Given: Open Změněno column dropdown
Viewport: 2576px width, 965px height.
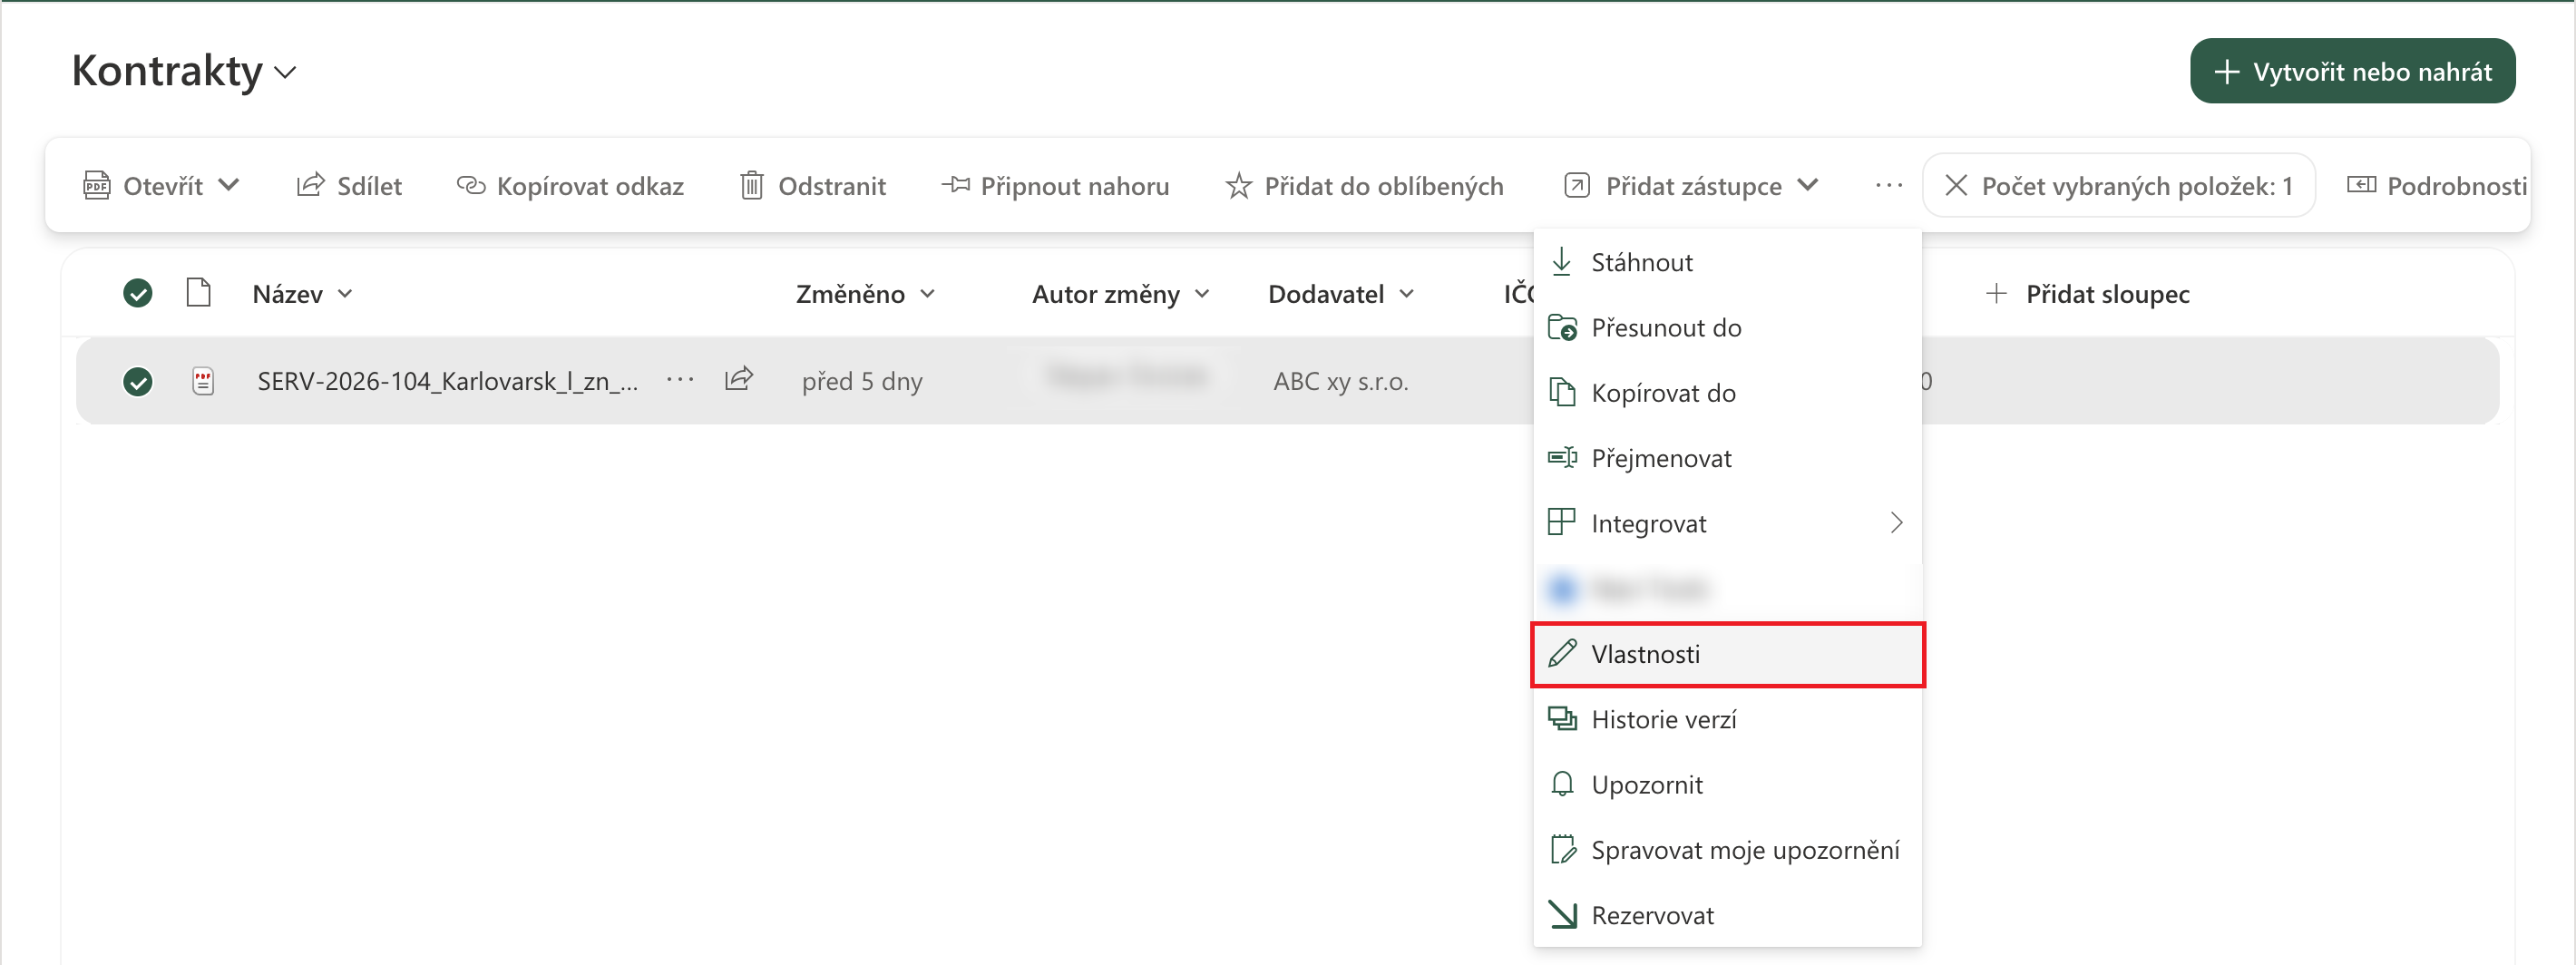Looking at the screenshot, I should (x=865, y=294).
